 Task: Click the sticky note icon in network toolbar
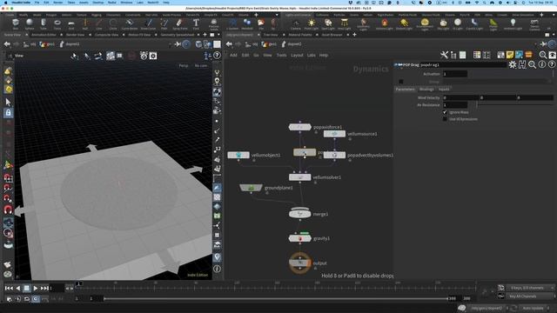510,55
